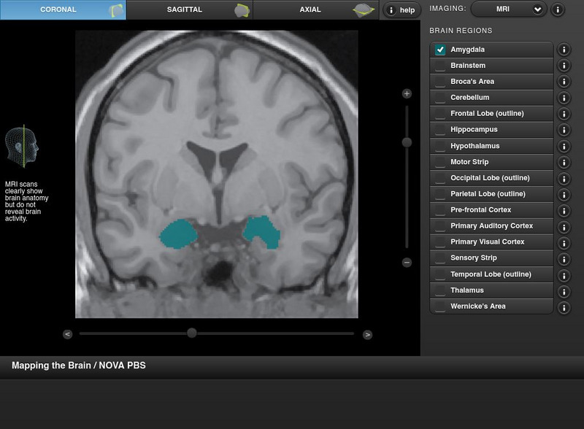This screenshot has width=584, height=429.
Task: Zoom out with the minus icon
Action: coord(407,263)
